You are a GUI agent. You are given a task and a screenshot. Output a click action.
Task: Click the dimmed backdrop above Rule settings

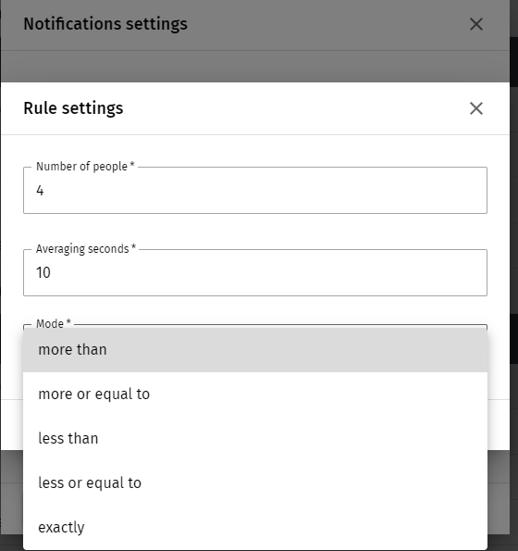tap(255, 67)
